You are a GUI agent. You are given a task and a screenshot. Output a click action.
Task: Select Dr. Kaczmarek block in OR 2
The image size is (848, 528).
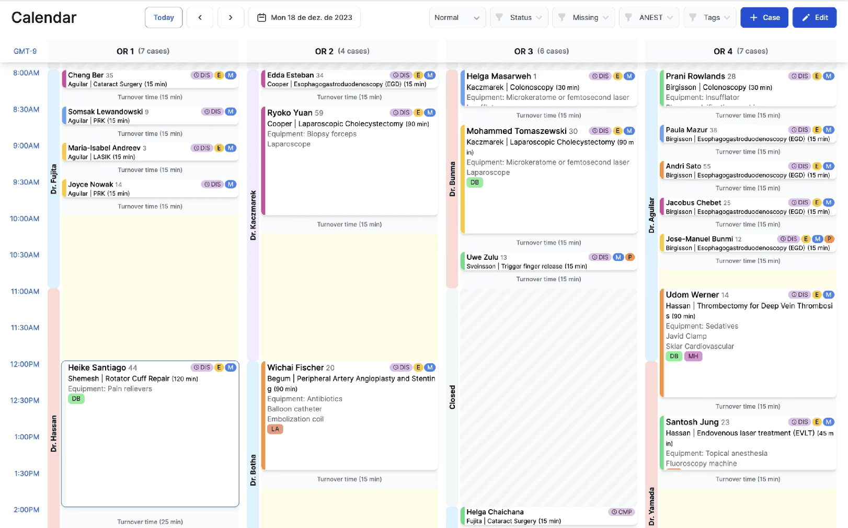pos(253,215)
